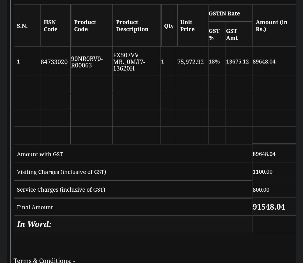
Task: Click description FX507VV MB._0M/I7-13620H
Action: click(129, 62)
